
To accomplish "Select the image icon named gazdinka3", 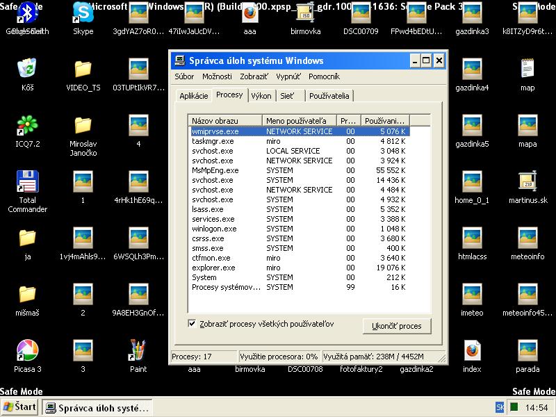I will pyautogui.click(x=472, y=13).
